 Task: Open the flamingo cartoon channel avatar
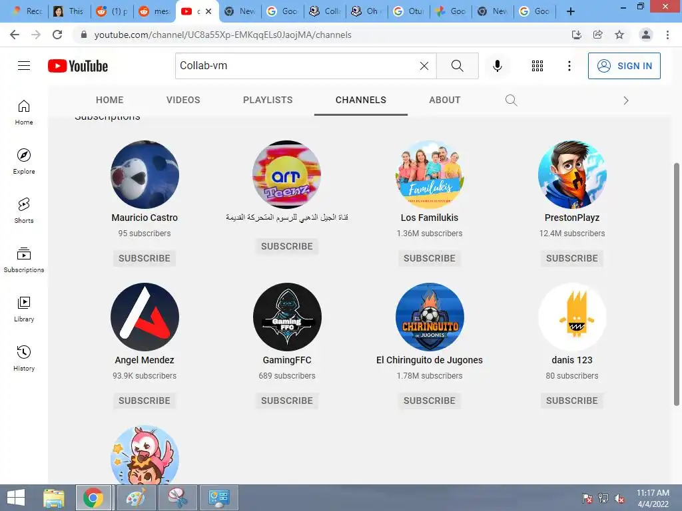(x=145, y=454)
